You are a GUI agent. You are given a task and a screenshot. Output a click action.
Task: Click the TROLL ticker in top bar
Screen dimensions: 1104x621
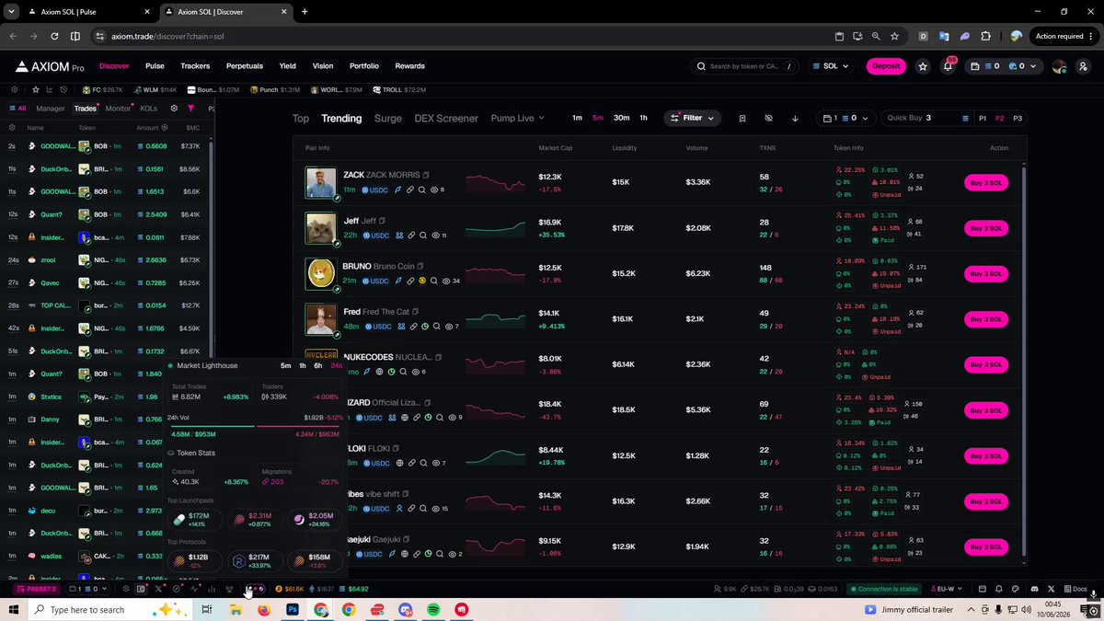[399, 89]
